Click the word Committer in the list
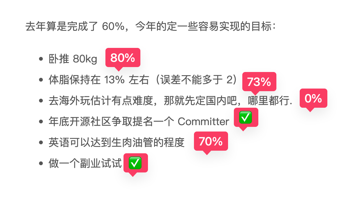The height and width of the screenshot is (198, 339). (203, 122)
